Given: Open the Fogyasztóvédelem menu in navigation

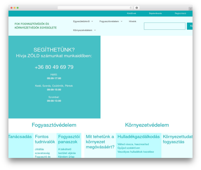Looking at the screenshot, I should 109,21.
